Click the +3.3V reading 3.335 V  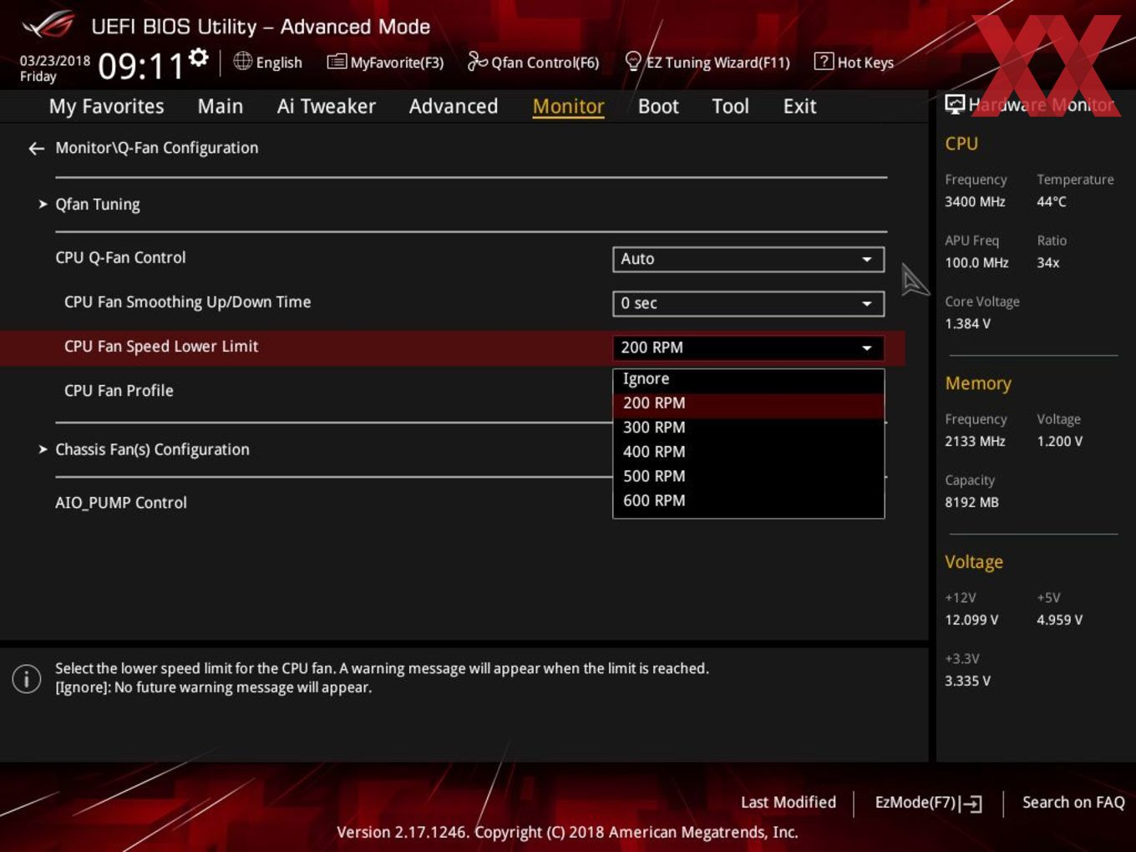967,682
